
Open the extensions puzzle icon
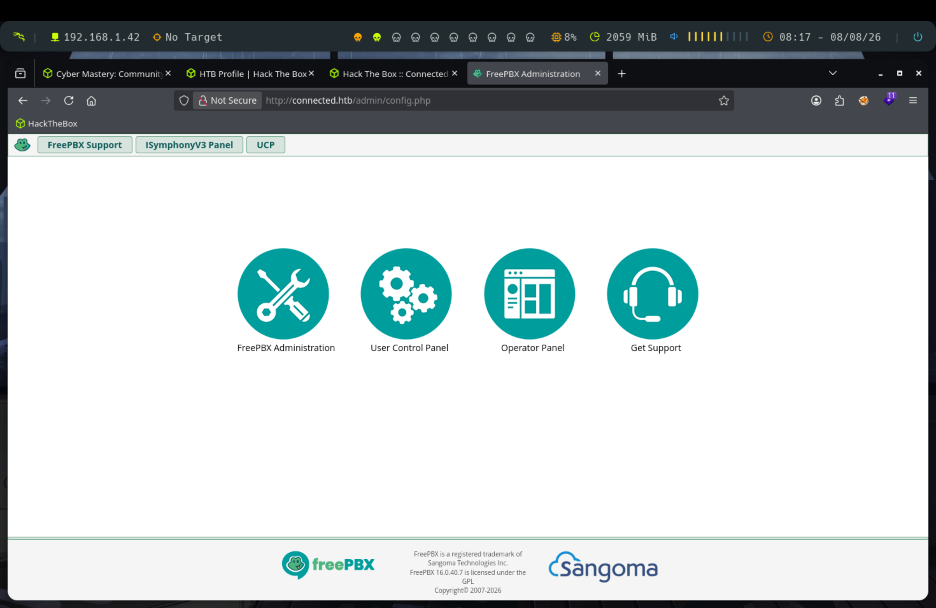839,100
